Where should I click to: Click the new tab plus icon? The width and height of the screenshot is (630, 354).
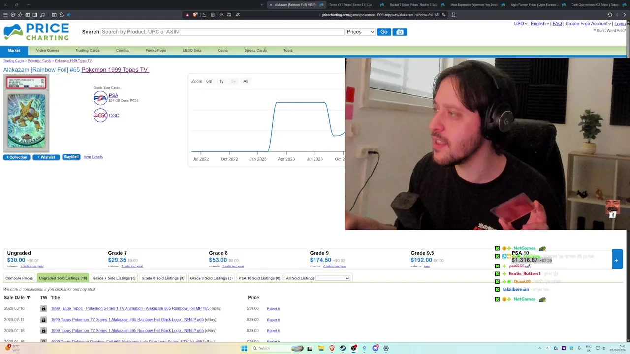262,5
